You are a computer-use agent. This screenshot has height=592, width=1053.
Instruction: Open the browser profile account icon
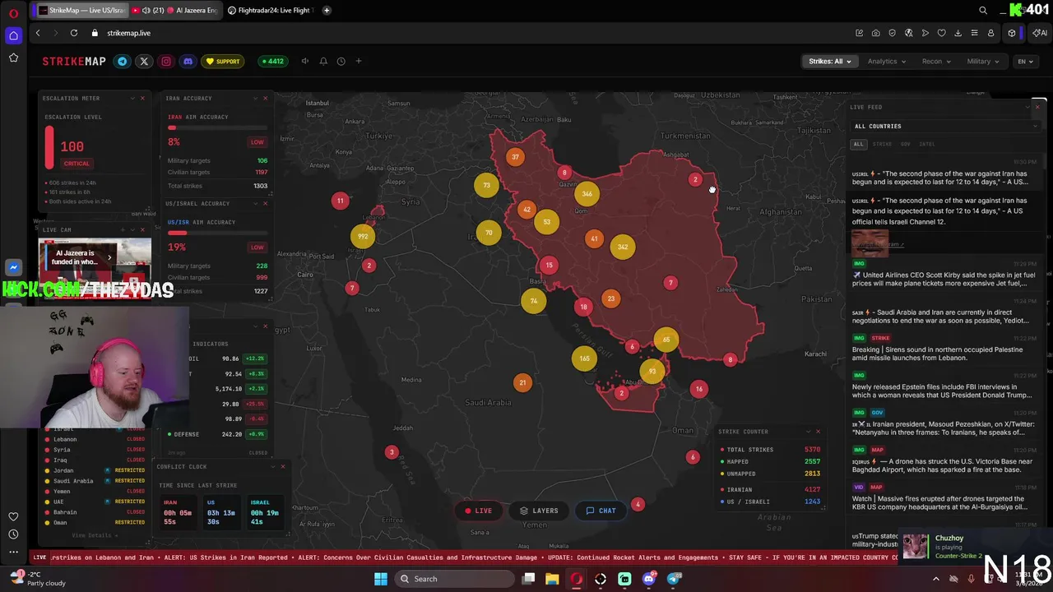click(x=990, y=33)
